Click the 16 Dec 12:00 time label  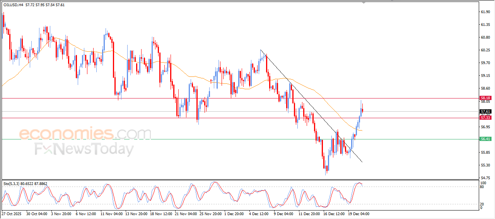334,213
